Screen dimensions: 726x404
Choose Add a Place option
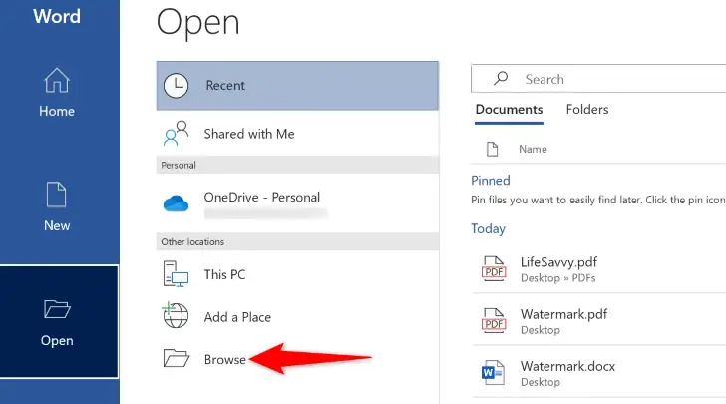click(297, 317)
